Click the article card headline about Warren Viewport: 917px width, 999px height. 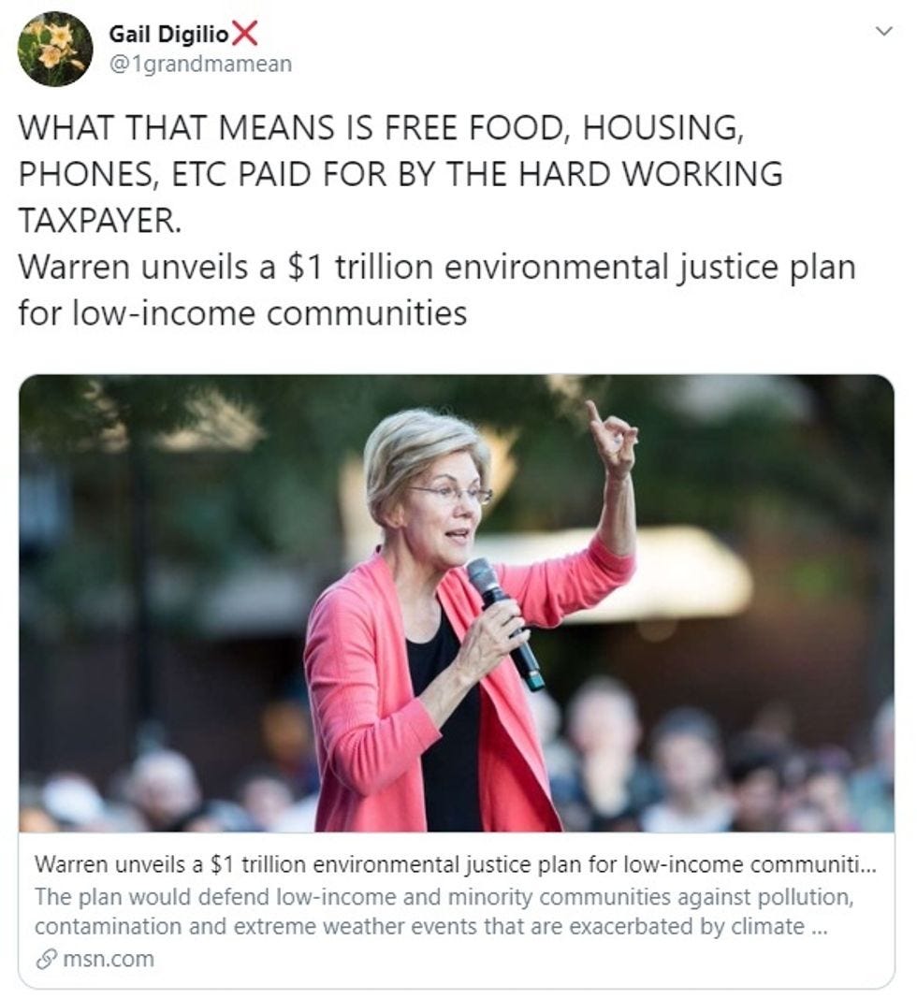tap(456, 864)
